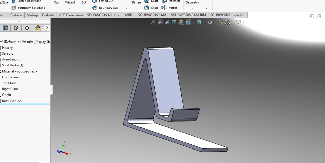Screen dimensions: 325x163
Task: Open the Curves dropdown arrow right of Geometry
Action: pos(206,8)
